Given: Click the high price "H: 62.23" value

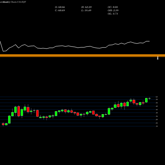Looking at the screenshot, I should click(x=86, y=7).
